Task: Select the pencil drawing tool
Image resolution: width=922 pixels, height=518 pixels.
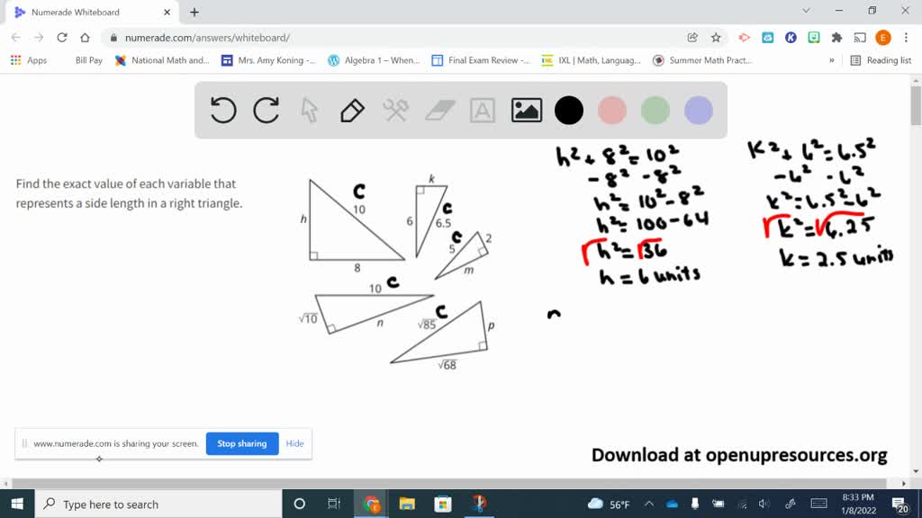Action: tap(351, 110)
